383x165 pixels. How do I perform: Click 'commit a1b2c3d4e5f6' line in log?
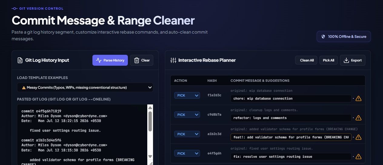pyautogui.click(x=41, y=140)
